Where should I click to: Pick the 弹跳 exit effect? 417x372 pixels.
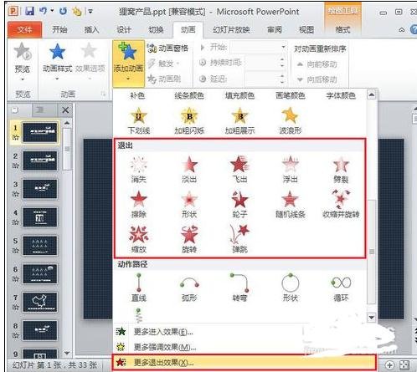(239, 239)
